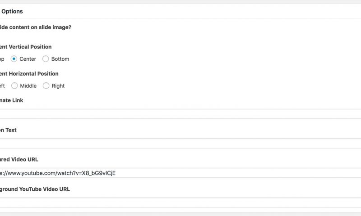The width and height of the screenshot is (361, 216).
Task: Click the Alternate Link field label
Action: click(x=12, y=100)
